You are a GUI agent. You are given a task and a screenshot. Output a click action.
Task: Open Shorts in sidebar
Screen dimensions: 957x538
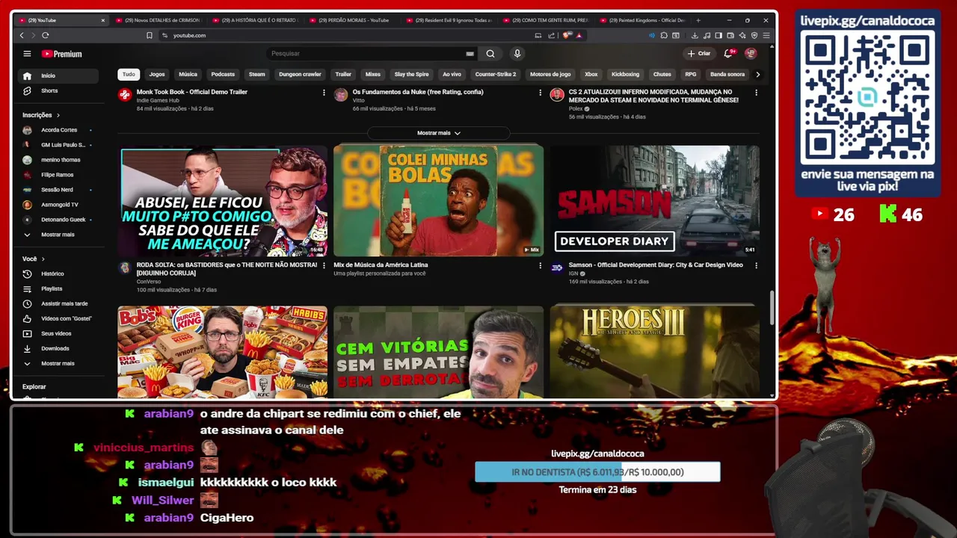coord(58,90)
